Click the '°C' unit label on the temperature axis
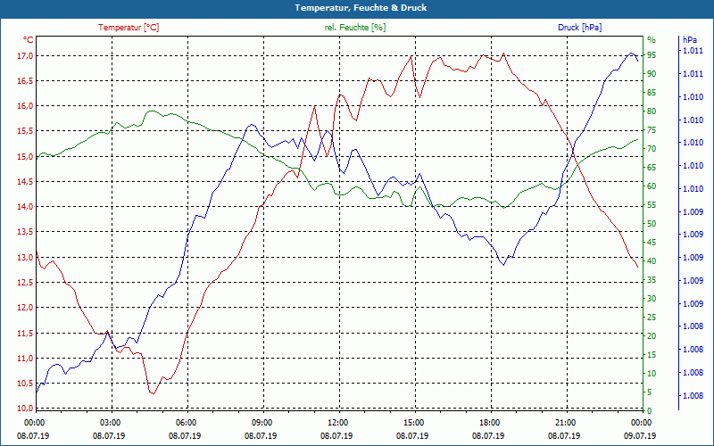 29,40
